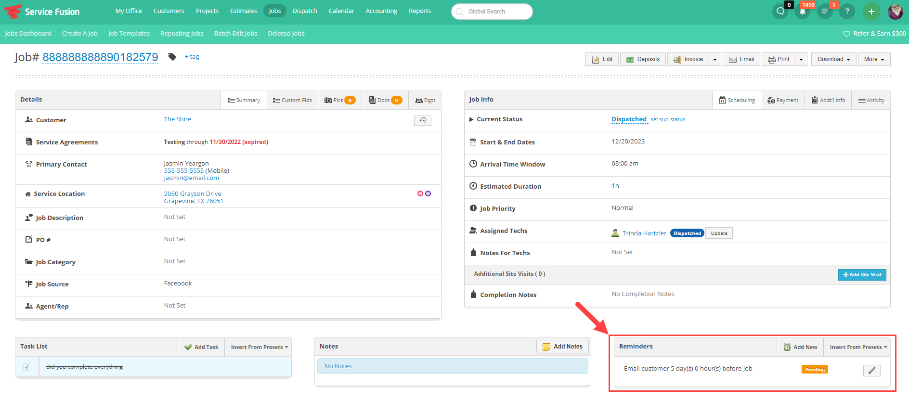Open the notifications bell icon
This screenshot has height=400, width=909.
click(x=802, y=11)
